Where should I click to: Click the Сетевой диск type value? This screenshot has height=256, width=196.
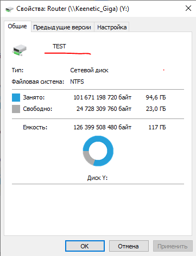pos(90,70)
